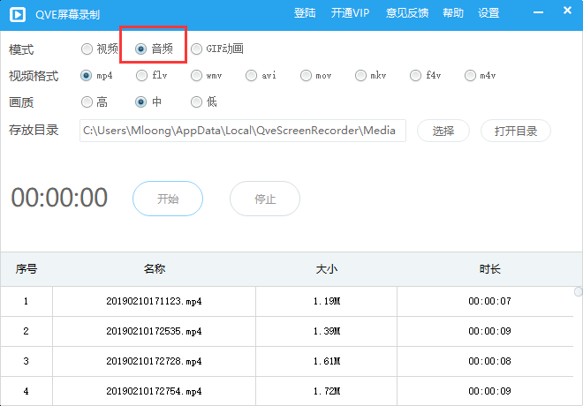Open 设置 settings

488,13
